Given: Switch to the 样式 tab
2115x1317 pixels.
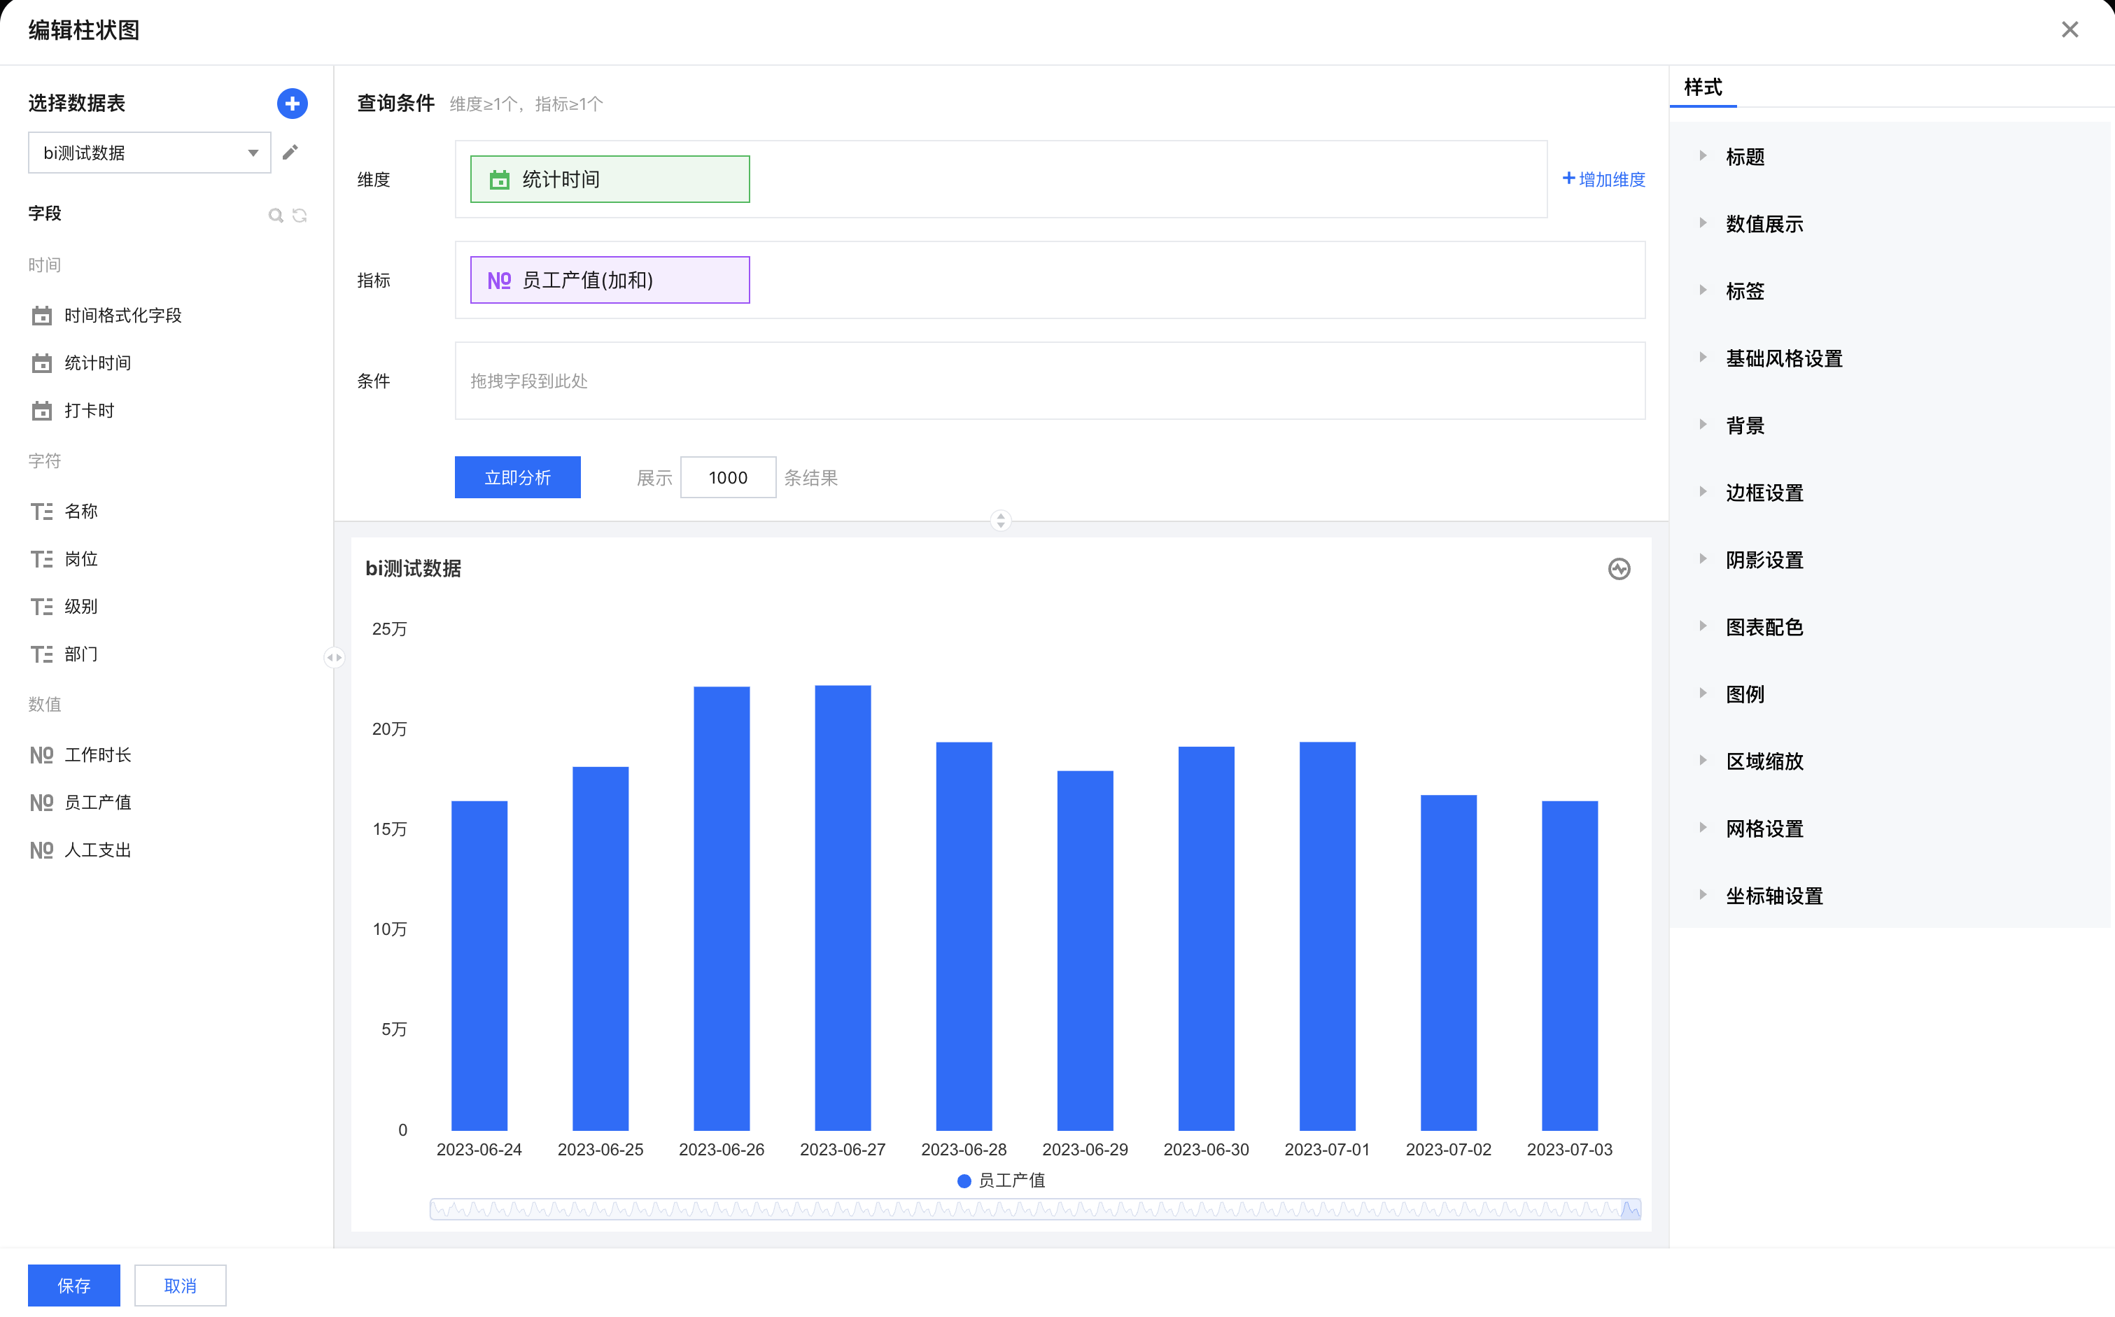Looking at the screenshot, I should 1702,87.
